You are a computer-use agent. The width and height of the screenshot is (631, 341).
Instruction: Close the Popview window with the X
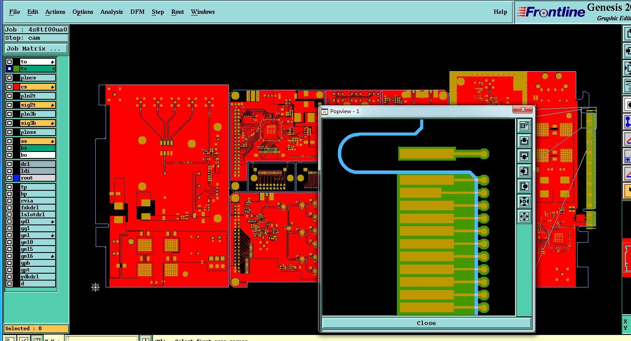tap(523, 110)
